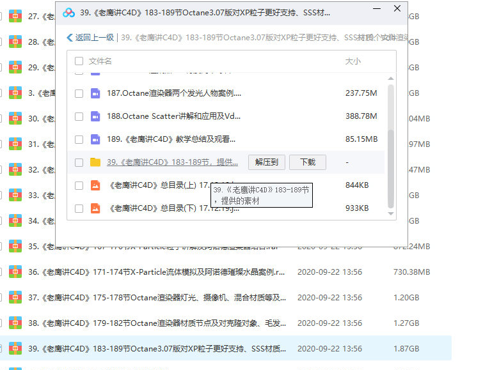Click video file icon for 189.《老鹰讲C4D》教学总结
The height and width of the screenshot is (370, 499).
click(95, 139)
